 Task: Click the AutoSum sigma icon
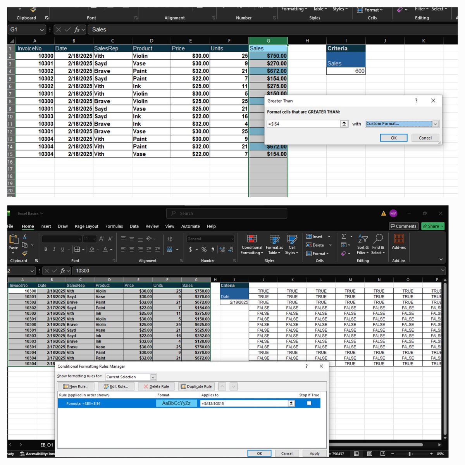coord(344,236)
